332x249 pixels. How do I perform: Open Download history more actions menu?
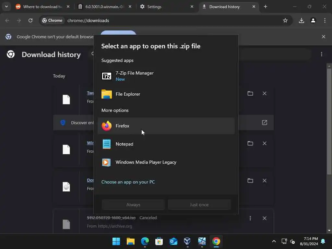(x=321, y=54)
